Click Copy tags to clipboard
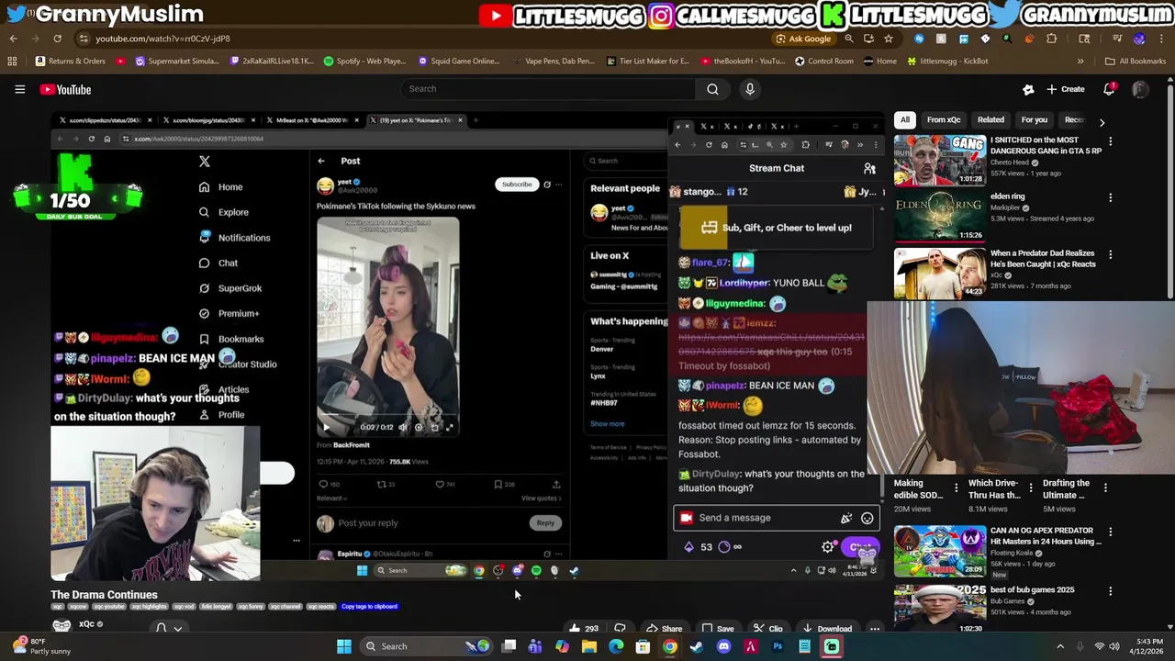This screenshot has width=1175, height=661. [x=369, y=607]
